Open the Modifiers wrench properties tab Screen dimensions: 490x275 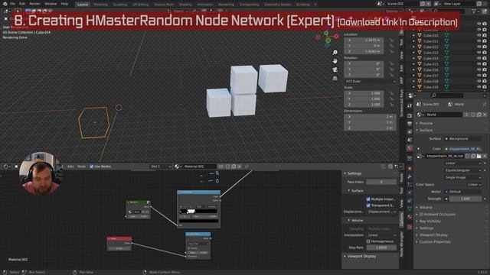[x=410, y=176]
